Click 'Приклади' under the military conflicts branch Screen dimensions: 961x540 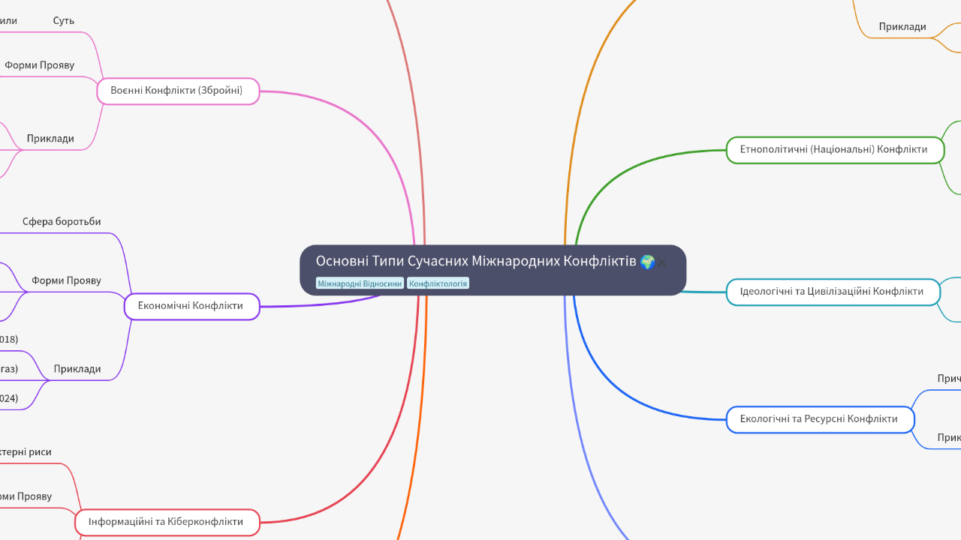click(51, 138)
